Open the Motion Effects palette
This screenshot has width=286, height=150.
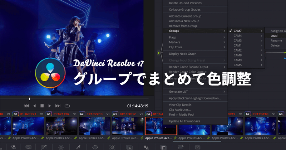(x=28, y=147)
